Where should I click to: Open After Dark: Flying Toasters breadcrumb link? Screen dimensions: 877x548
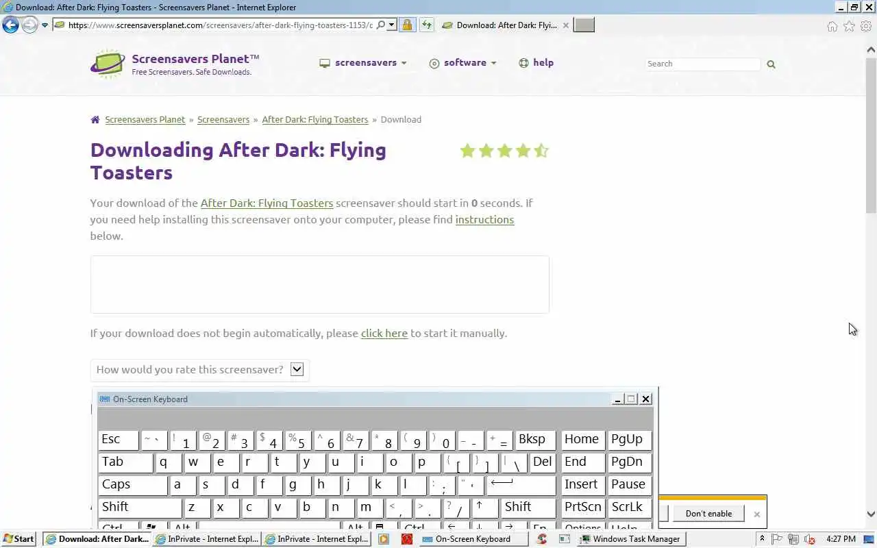(x=315, y=119)
